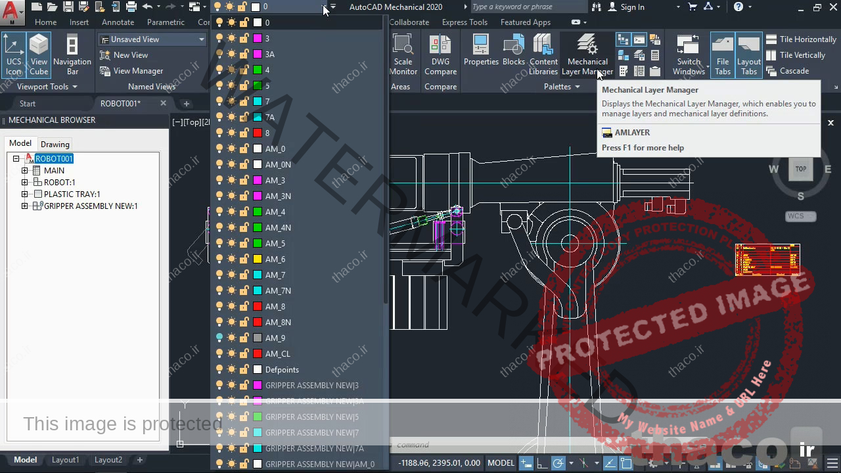This screenshot has width=841, height=473.
Task: Toggle the on/off bulb for layer 3A
Action: point(219,54)
